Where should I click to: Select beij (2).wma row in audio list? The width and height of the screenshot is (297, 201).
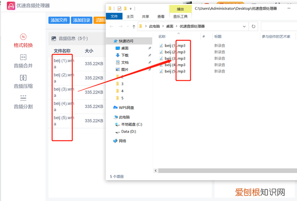(77, 78)
